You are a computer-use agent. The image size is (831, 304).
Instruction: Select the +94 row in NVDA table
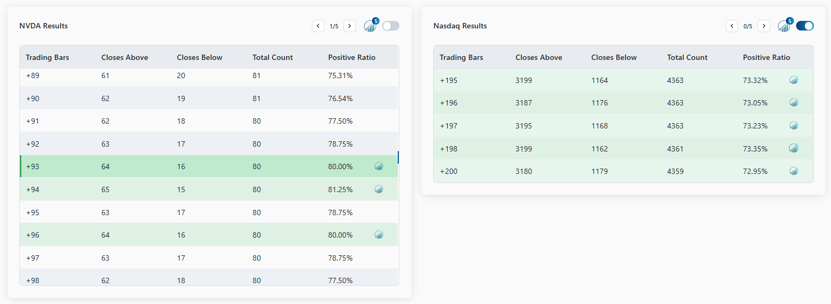pyautogui.click(x=209, y=189)
